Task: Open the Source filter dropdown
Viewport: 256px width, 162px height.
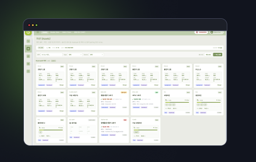Action: pyautogui.click(x=96, y=55)
